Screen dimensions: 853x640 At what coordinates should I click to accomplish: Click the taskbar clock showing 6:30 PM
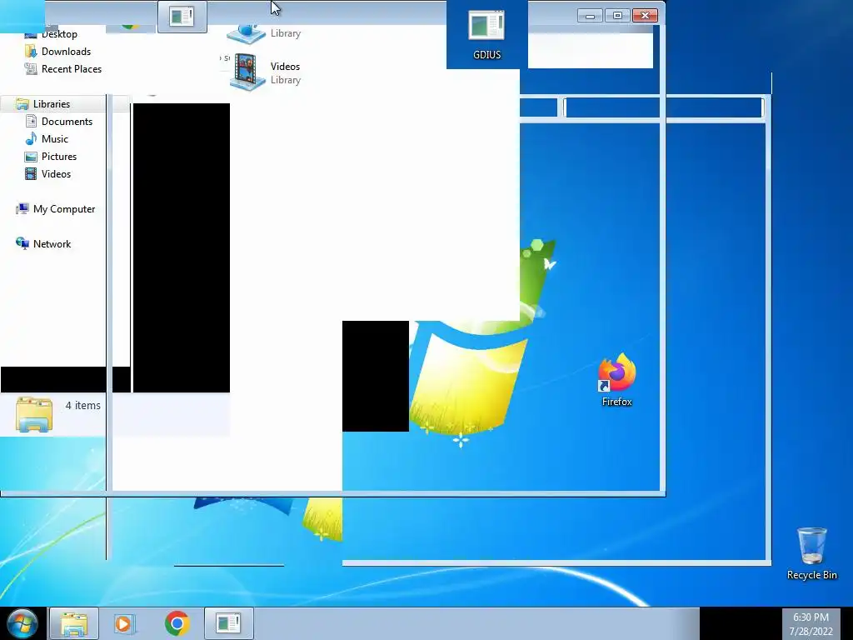[x=811, y=624]
